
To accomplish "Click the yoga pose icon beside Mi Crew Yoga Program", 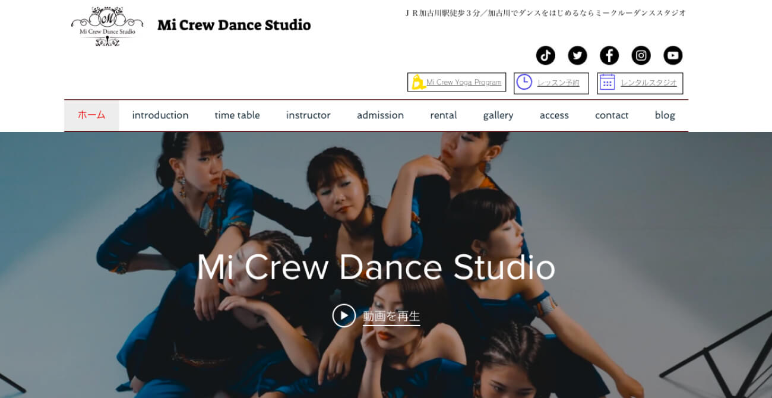I will (x=417, y=82).
